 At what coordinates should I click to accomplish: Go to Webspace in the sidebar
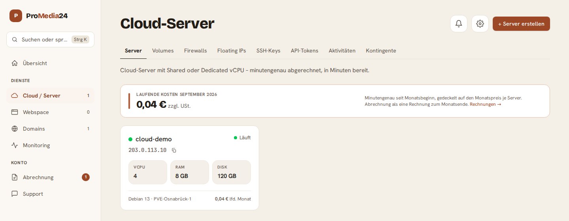coord(50,112)
